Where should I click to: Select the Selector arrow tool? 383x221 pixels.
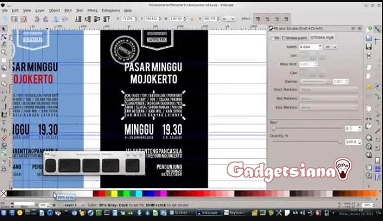(x=4, y=28)
